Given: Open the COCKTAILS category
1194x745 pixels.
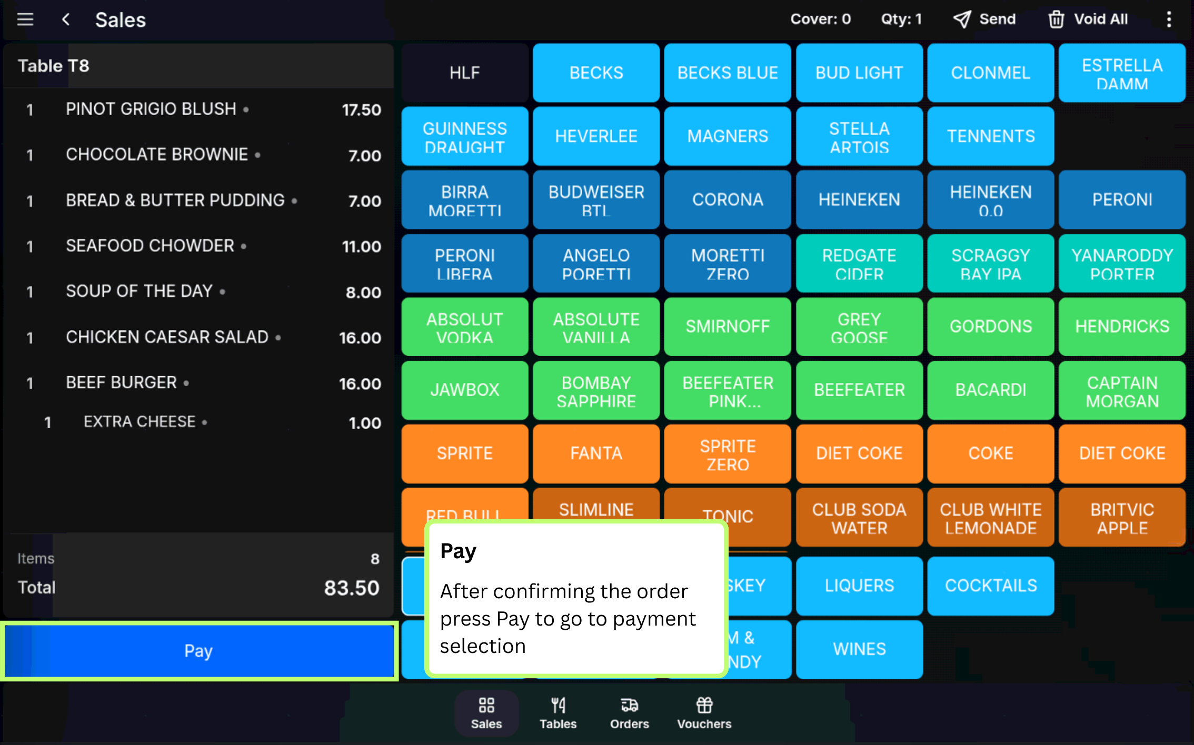Looking at the screenshot, I should click(991, 586).
